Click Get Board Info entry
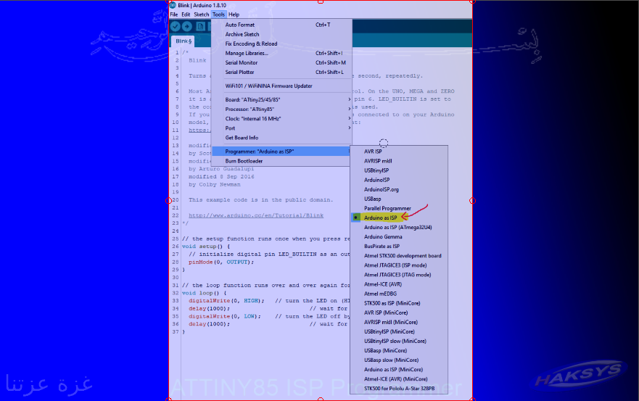Screen dimensions: 639x401 click(x=281, y=138)
